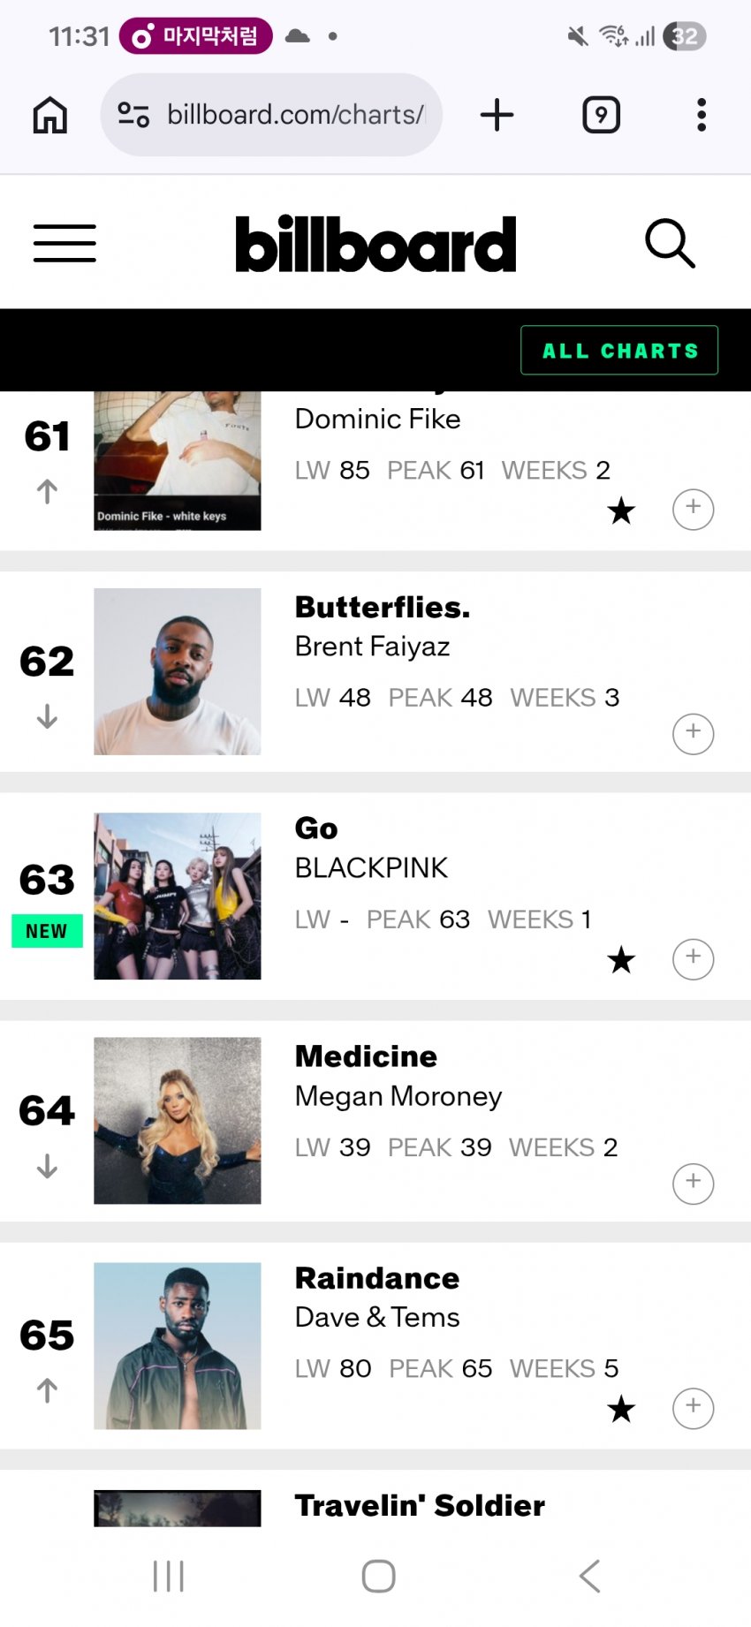Tap the Megan Moroney Medicine cover image
The height and width of the screenshot is (1627, 751).
(178, 1120)
